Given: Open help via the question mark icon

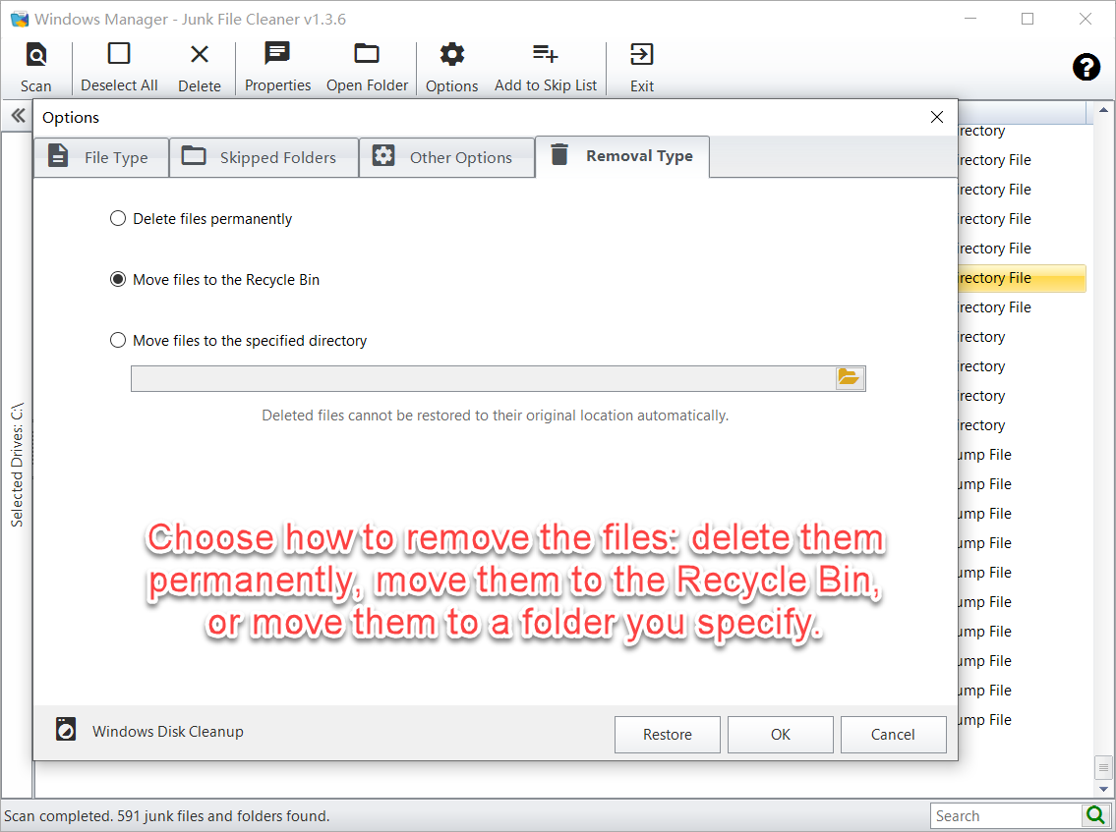Looking at the screenshot, I should (1087, 68).
